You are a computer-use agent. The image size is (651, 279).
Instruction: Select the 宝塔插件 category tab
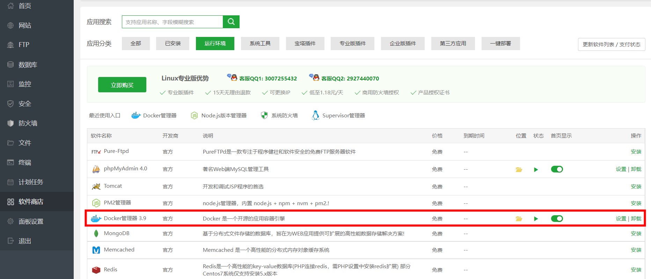pyautogui.click(x=305, y=44)
